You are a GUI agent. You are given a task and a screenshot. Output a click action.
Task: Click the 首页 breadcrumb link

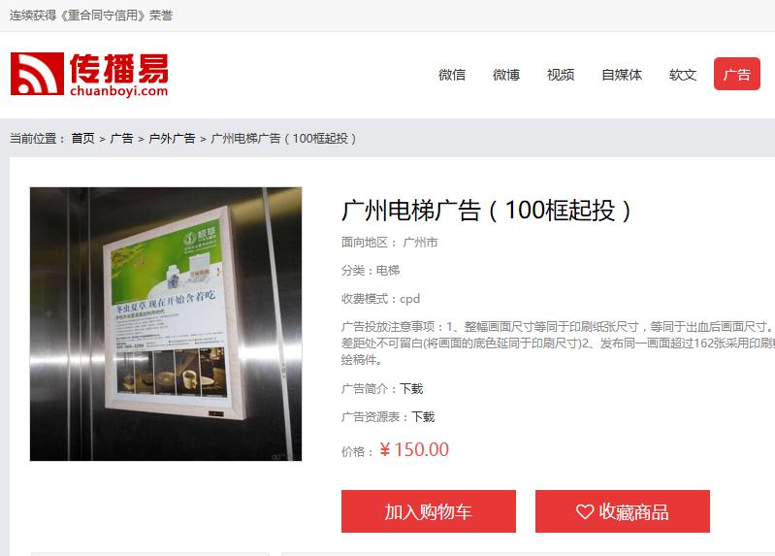tap(83, 139)
